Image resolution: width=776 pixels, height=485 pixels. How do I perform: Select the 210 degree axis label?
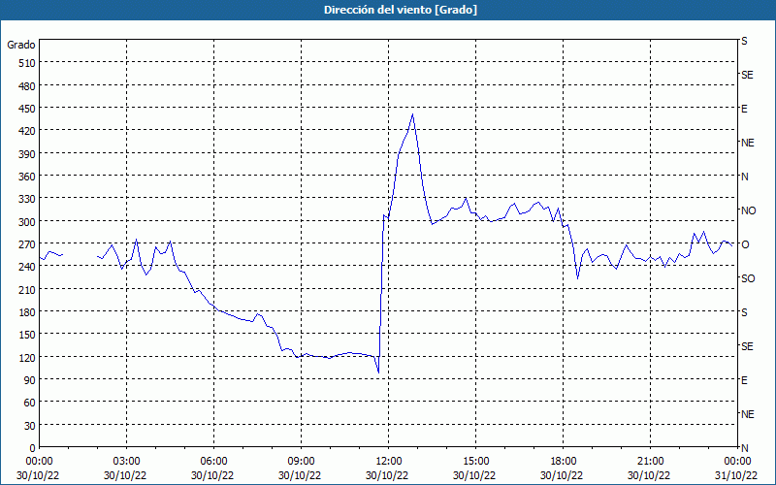click(x=27, y=289)
